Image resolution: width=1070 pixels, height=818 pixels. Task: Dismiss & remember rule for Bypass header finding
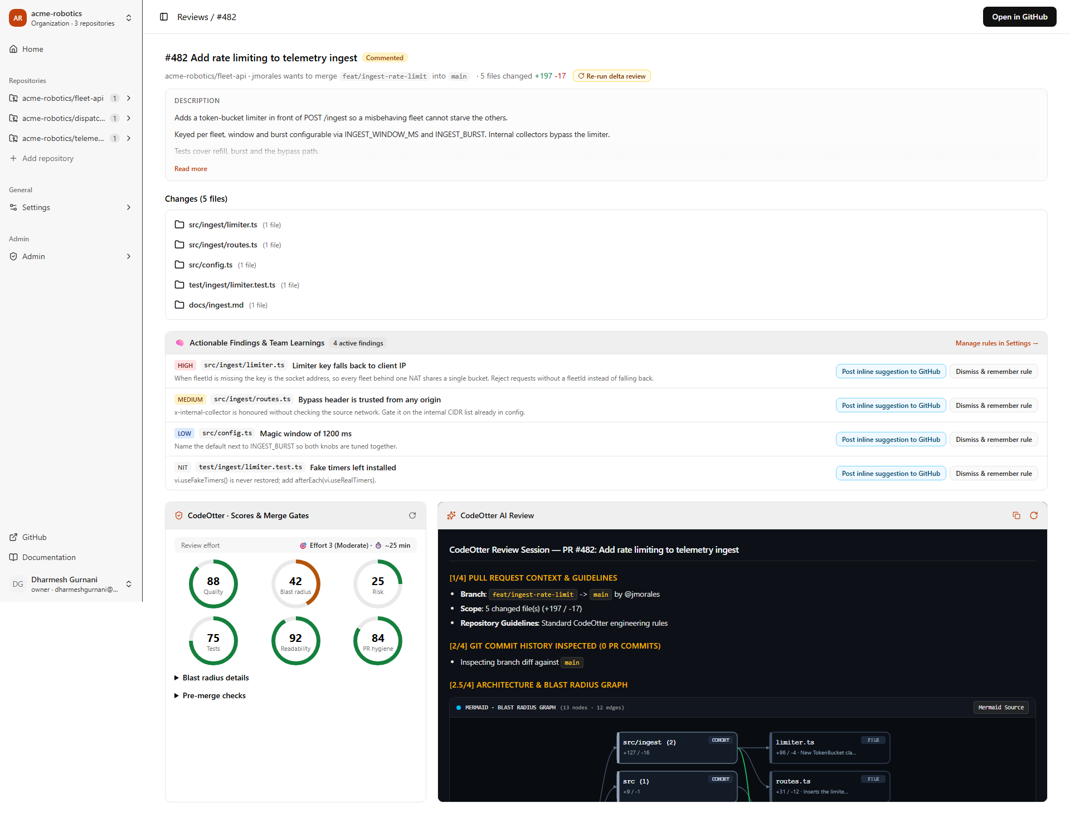pyautogui.click(x=994, y=406)
